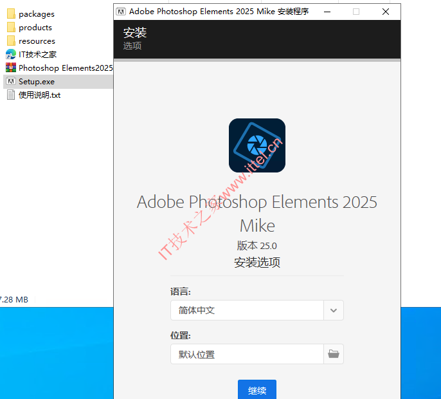Viewport: 441px width, 399px height.
Task: Click the Photoshop Elements app logo
Action: [x=257, y=145]
